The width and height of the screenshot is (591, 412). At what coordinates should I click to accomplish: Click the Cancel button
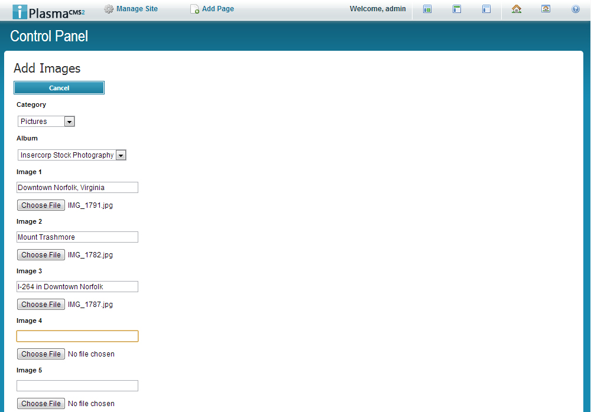[59, 88]
